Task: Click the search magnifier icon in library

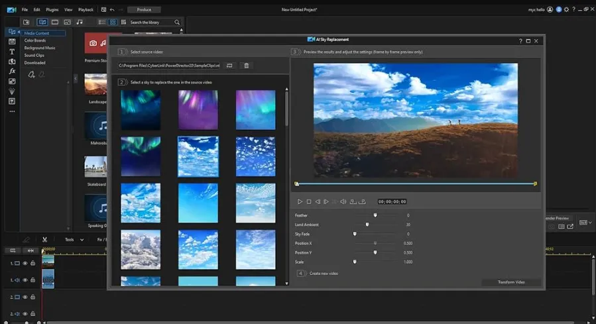Action: [x=177, y=23]
